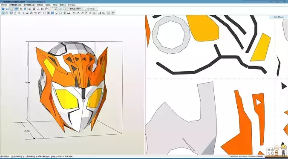
Task: Click the first dashed-rectangle selection icon
Action: click(x=51, y=9)
